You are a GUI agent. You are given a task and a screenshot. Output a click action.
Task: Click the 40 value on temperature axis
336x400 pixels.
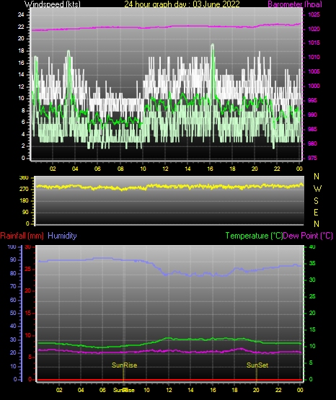312,246
